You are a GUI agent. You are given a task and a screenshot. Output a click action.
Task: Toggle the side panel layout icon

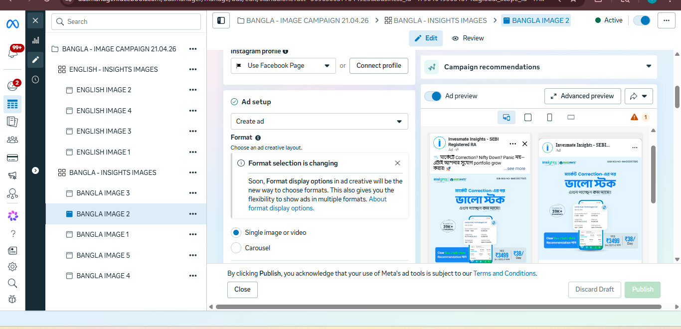[x=221, y=20]
